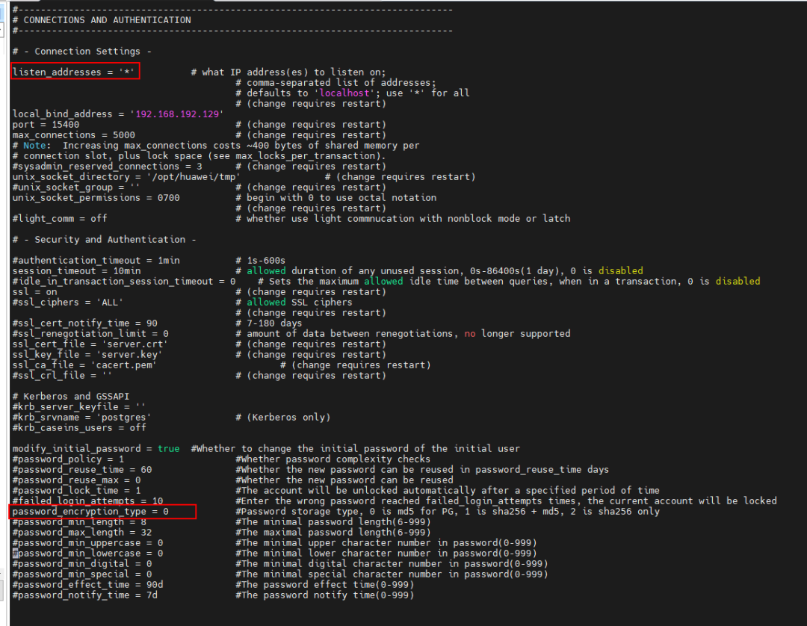Click '# what IP address(es) to listen on;' comment

288,72
